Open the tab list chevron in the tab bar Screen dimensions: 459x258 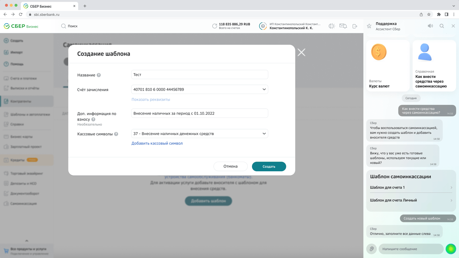coord(454,6)
